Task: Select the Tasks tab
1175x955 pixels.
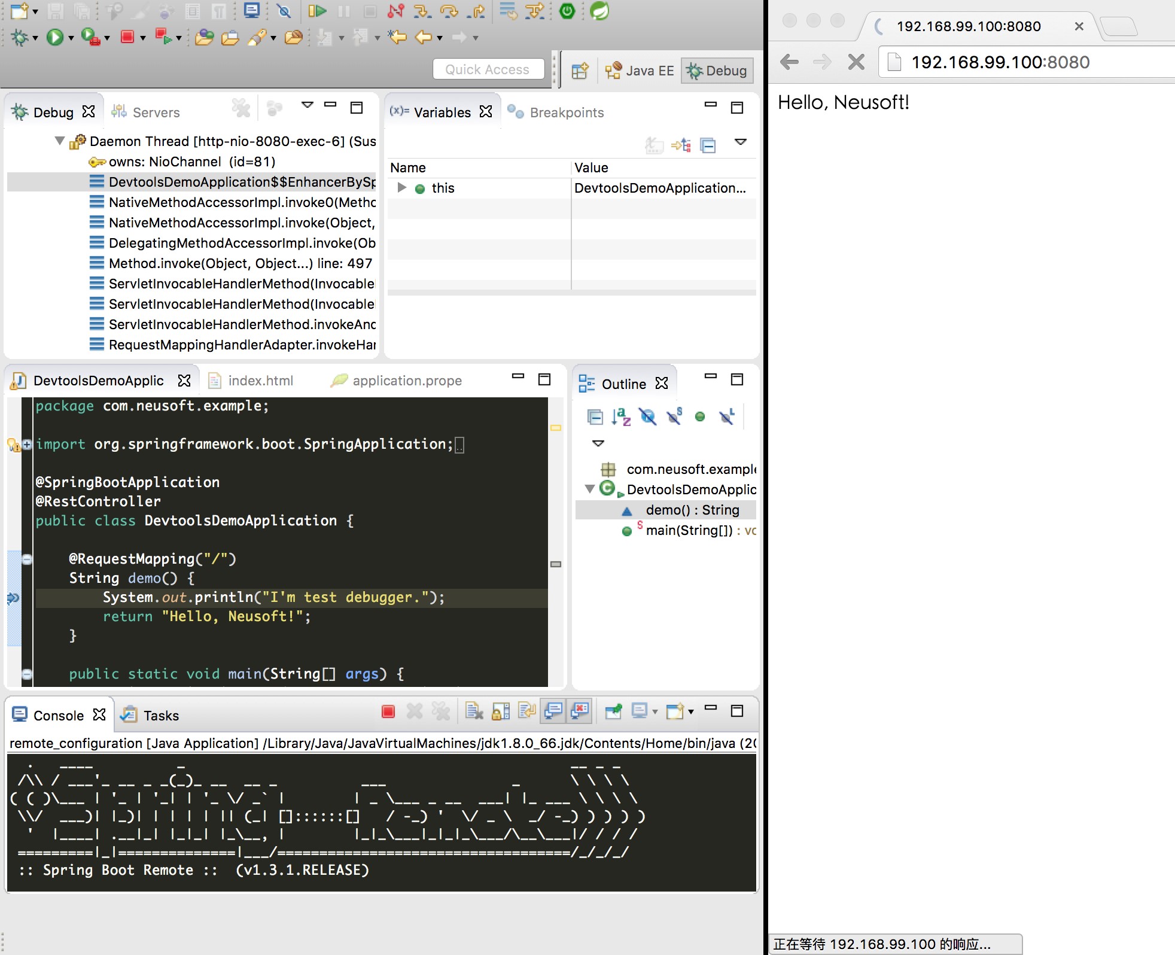Action: click(x=150, y=715)
